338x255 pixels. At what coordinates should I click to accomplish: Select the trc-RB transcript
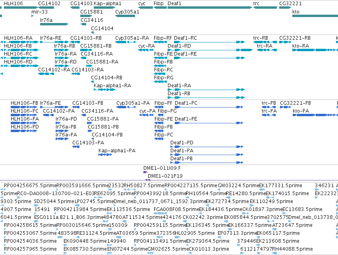[x=265, y=42]
